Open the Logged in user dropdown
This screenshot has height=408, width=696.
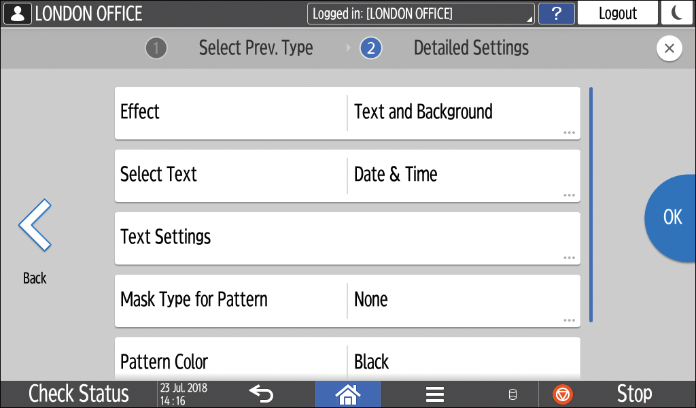point(420,14)
